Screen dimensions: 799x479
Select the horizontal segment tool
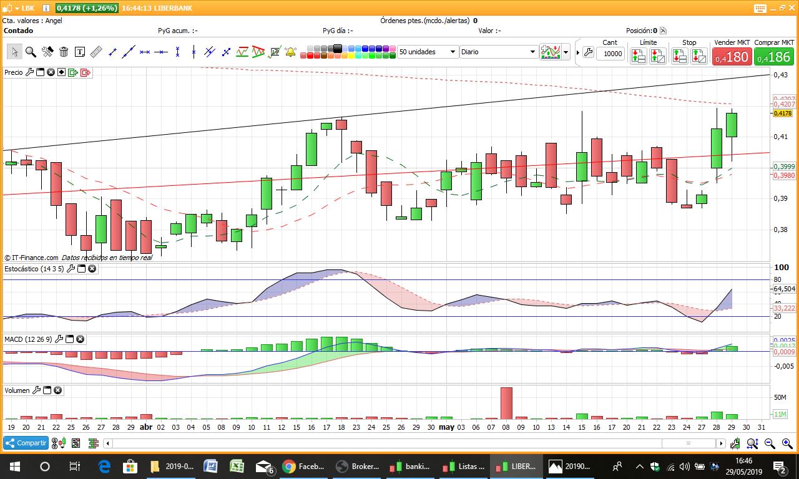tap(145, 52)
